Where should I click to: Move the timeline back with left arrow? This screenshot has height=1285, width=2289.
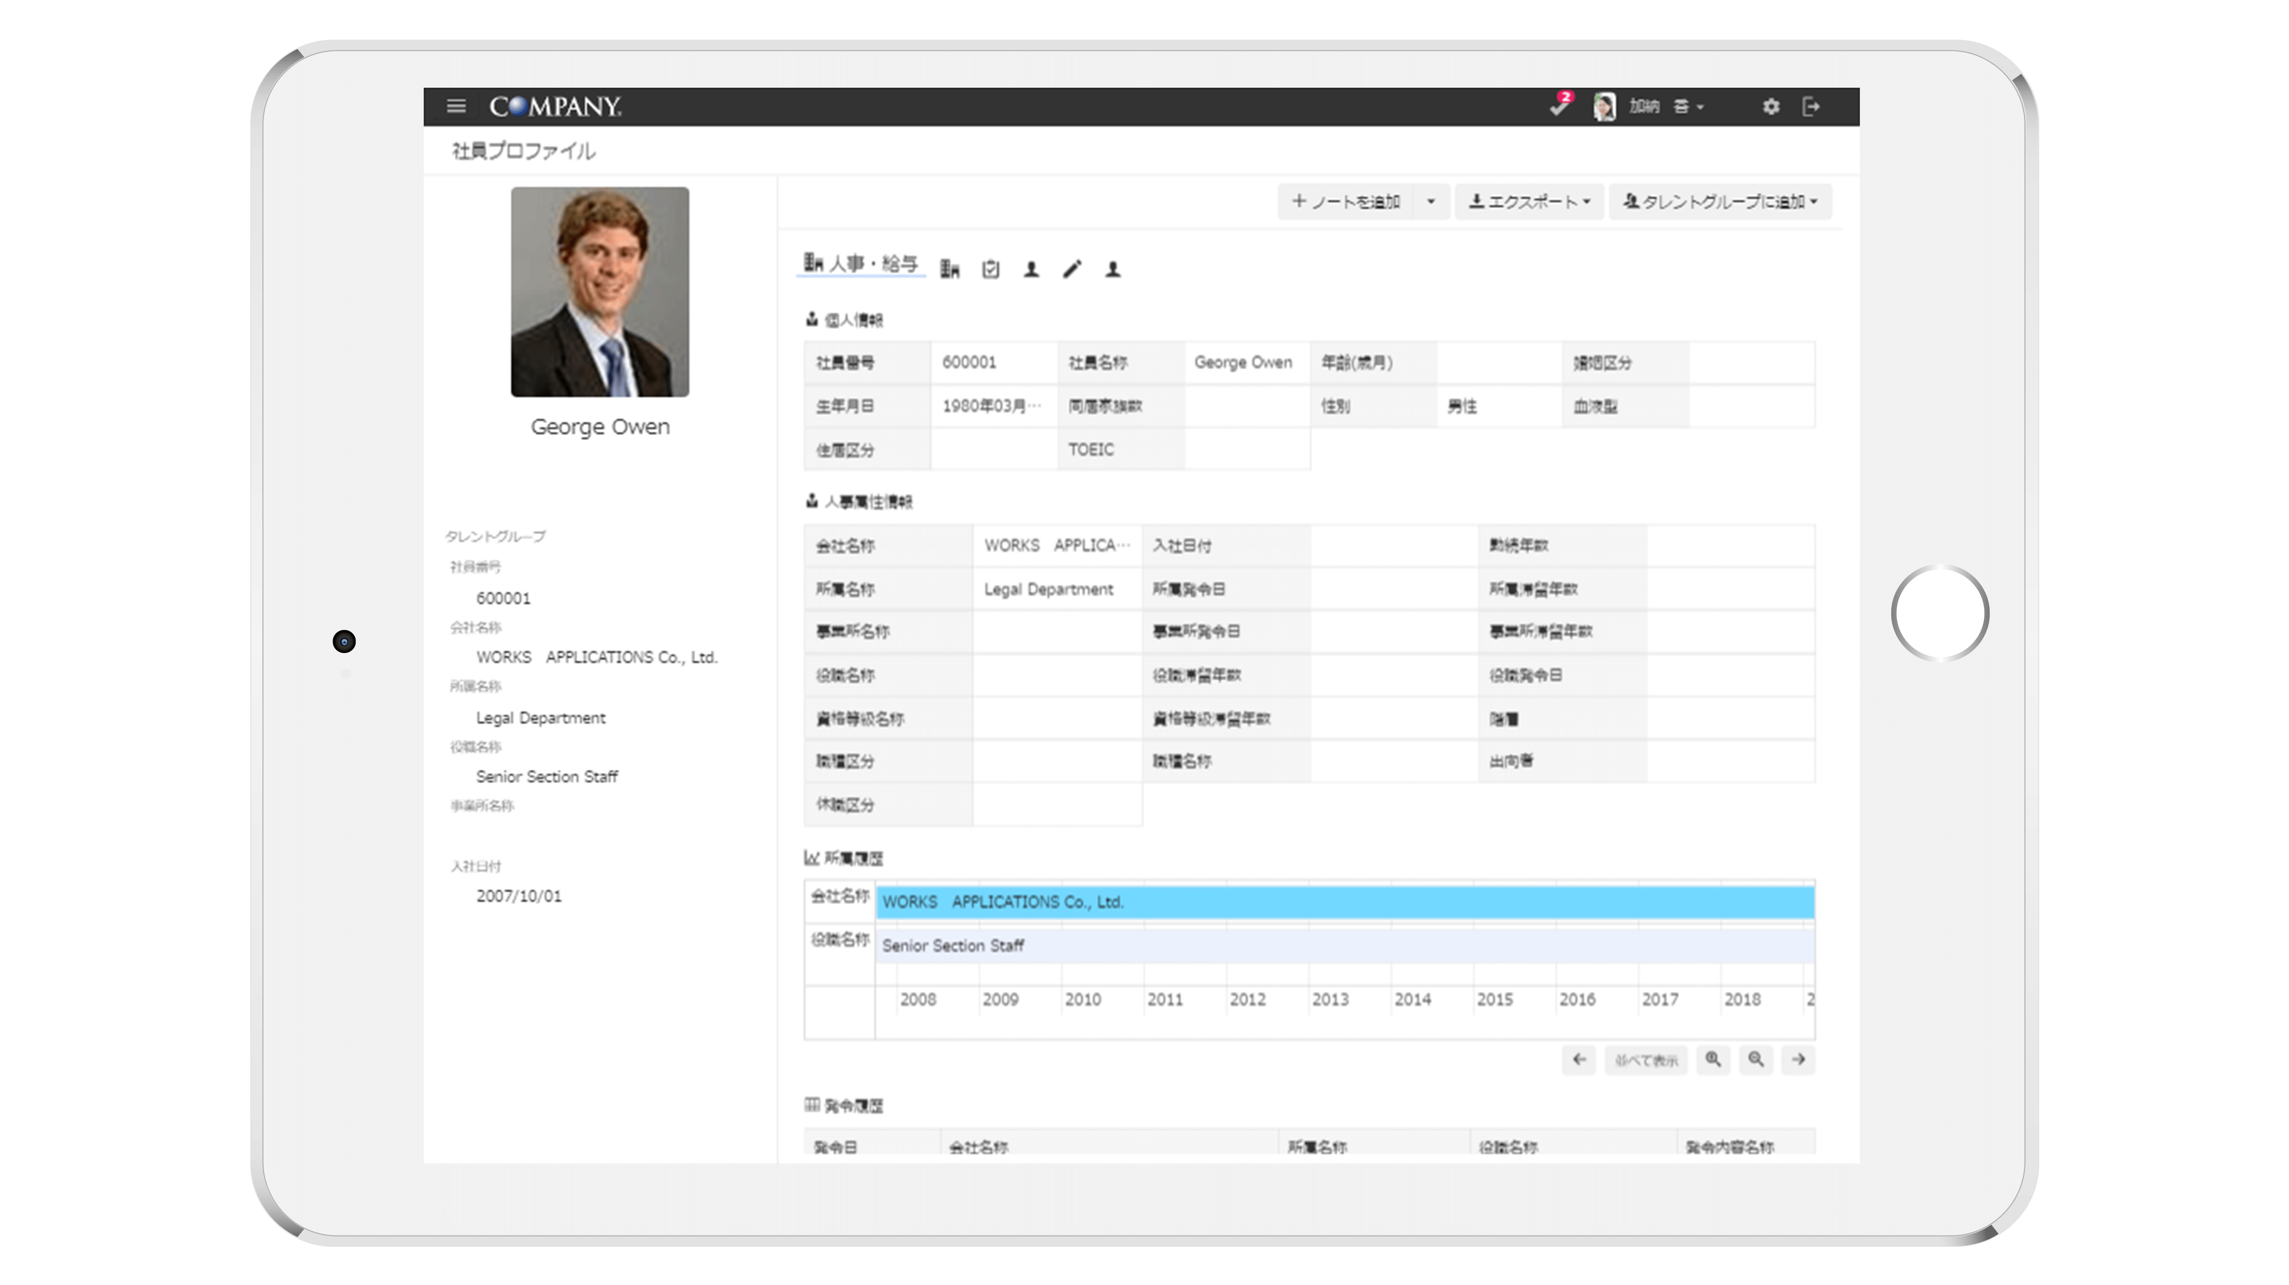click(x=1579, y=1059)
